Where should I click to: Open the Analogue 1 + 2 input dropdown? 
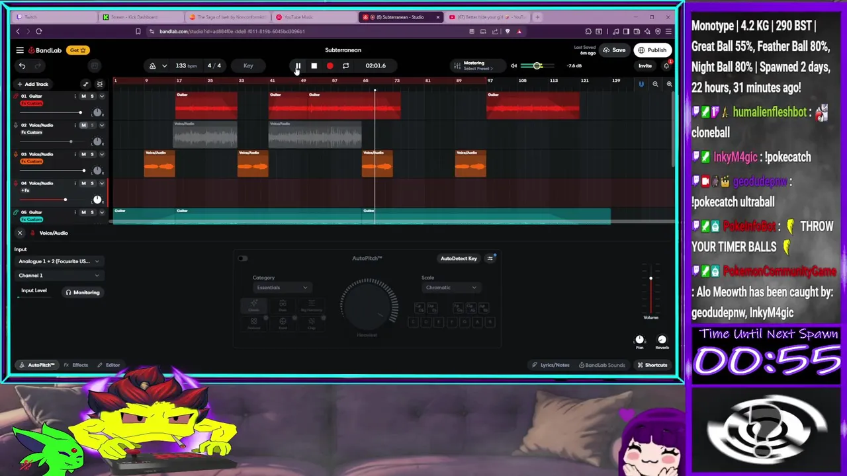59,261
